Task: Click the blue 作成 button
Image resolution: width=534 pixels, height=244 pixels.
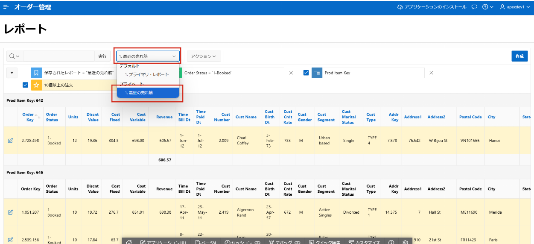Action: [x=519, y=56]
